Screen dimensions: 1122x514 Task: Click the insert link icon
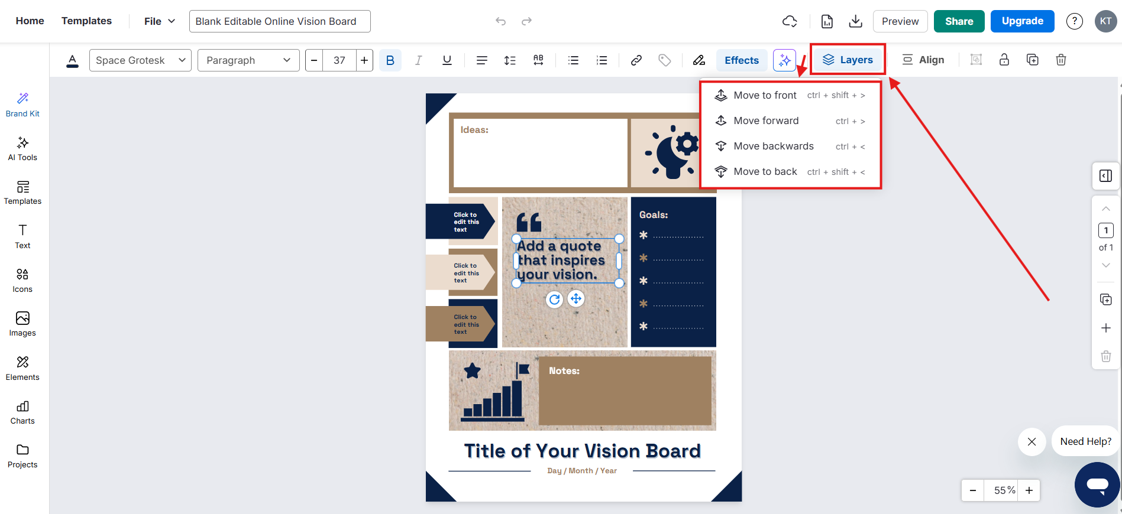(x=636, y=60)
